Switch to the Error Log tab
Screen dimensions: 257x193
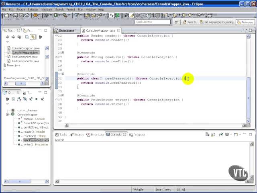click(x=95, y=135)
